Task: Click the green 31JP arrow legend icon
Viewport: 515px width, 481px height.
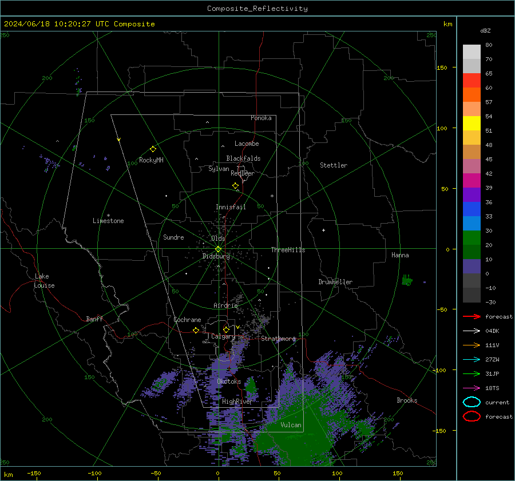Action: 472,373
